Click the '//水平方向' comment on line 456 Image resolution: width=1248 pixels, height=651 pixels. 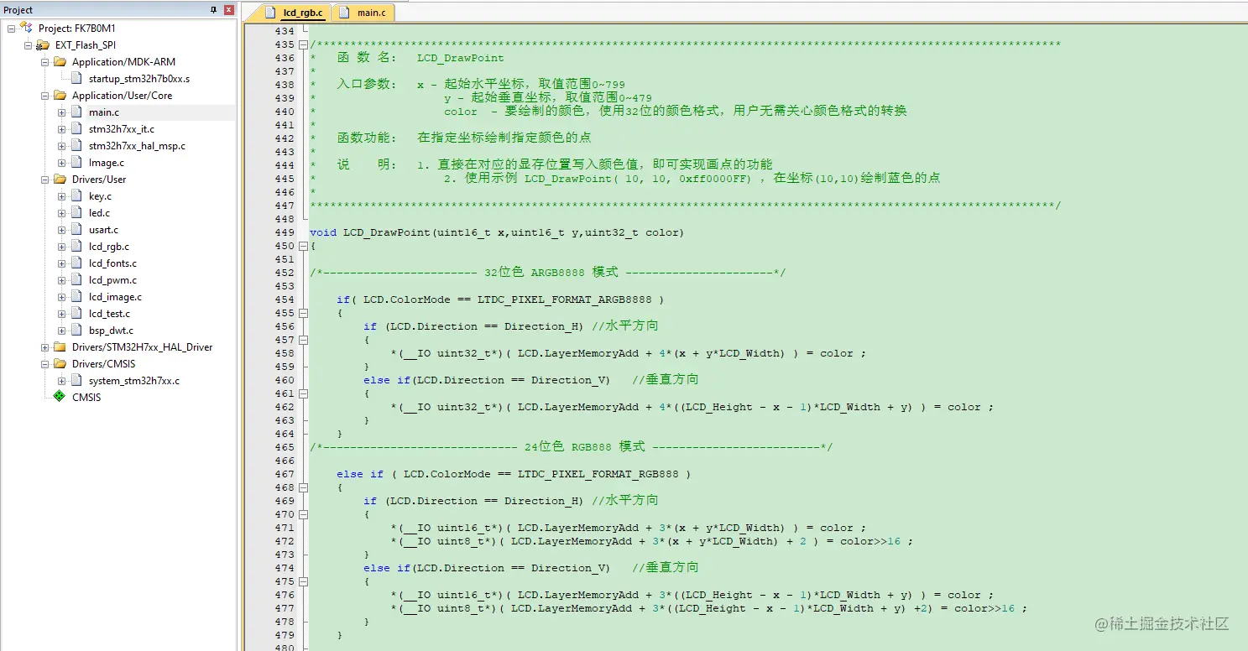(x=625, y=326)
